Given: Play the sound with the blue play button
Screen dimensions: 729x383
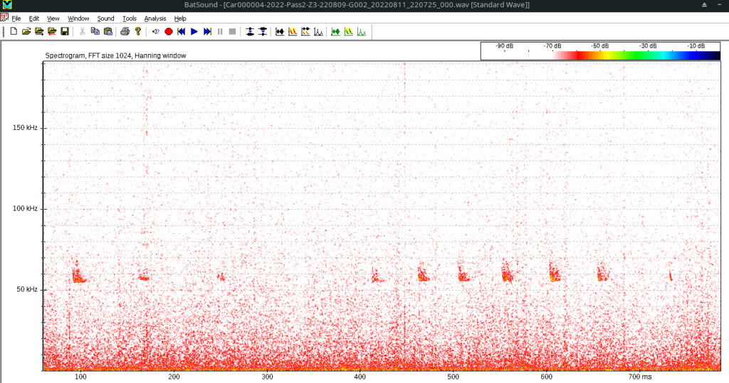Looking at the screenshot, I should [194, 32].
